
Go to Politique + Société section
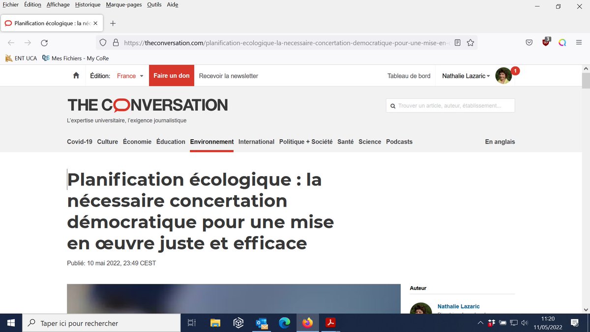(x=306, y=142)
